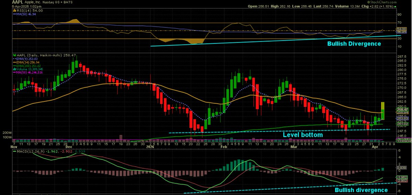Image resolution: width=412 pixels, height=195 pixels.
Task: Click the High 262.16 value
Action: point(281,6)
